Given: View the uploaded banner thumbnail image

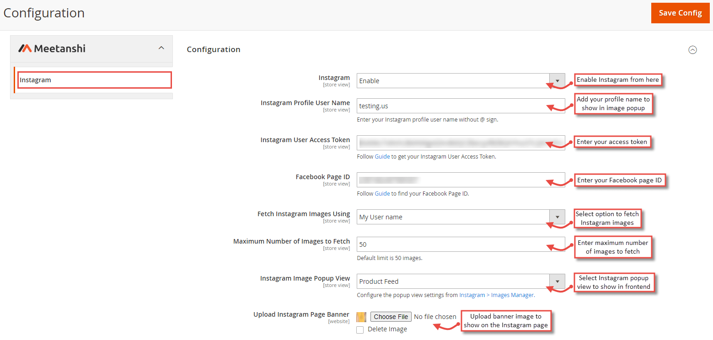Looking at the screenshot, I should coord(361,317).
